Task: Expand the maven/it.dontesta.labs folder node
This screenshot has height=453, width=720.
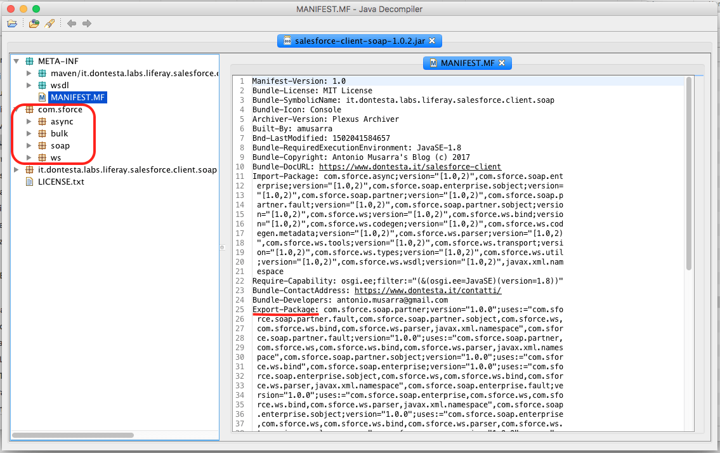Action: 29,73
